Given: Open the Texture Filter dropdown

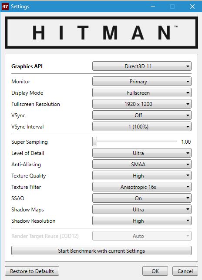Looking at the screenshot, I should 142,187.
